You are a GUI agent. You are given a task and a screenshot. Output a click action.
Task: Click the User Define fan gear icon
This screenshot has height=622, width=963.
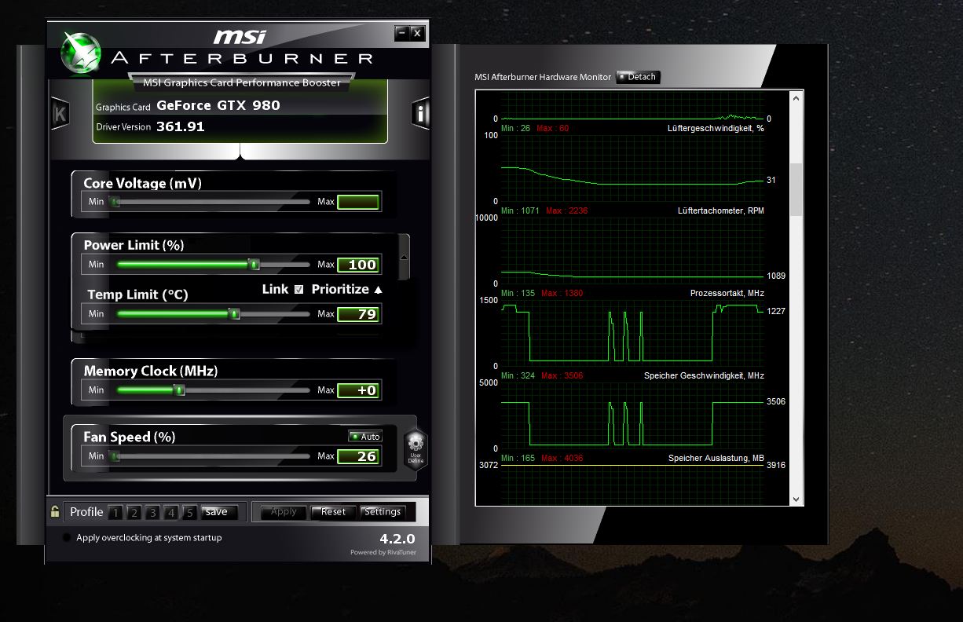[x=416, y=448]
